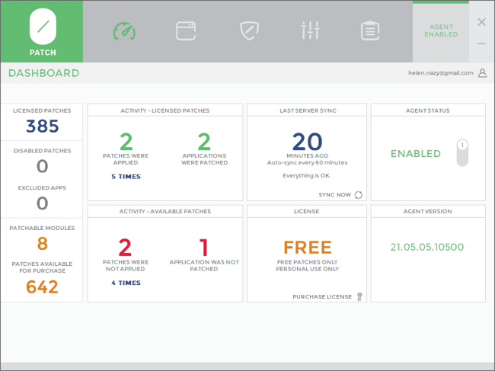
Task: Click the 4 TIMES label
Action: [x=126, y=283]
